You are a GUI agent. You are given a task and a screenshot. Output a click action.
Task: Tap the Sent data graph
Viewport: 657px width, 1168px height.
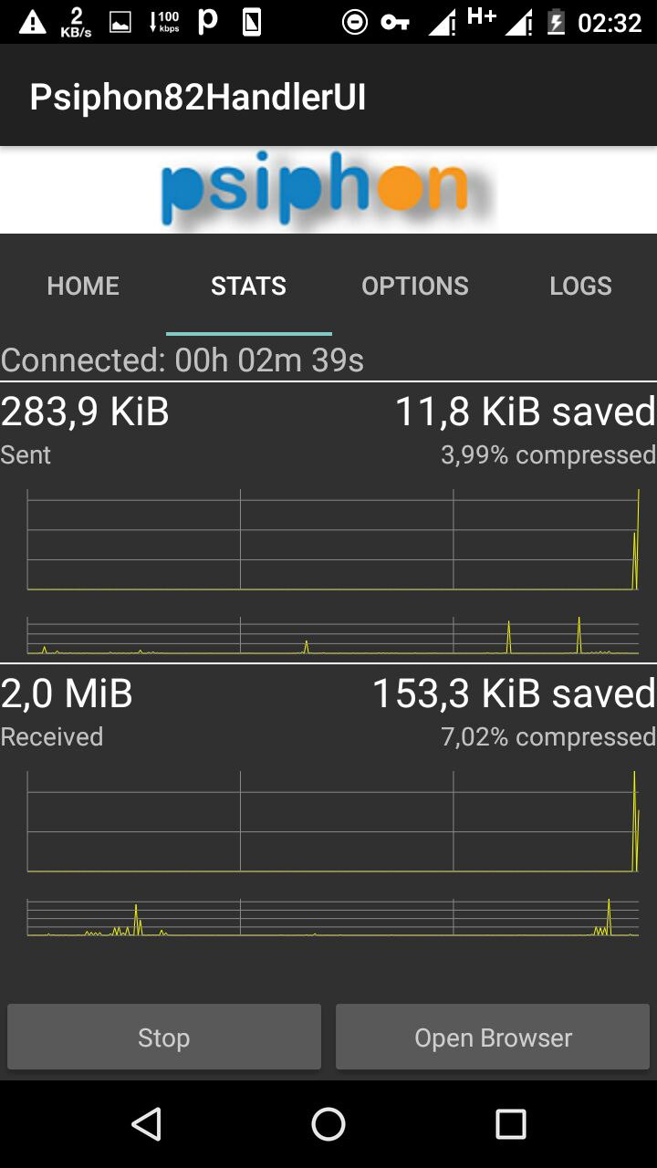pyautogui.click(x=333, y=571)
